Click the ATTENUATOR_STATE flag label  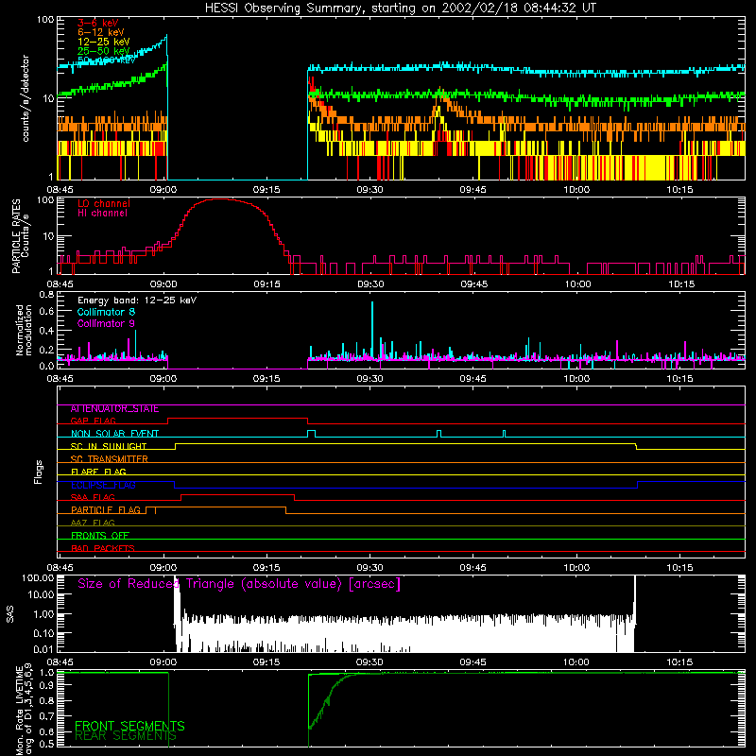click(114, 409)
